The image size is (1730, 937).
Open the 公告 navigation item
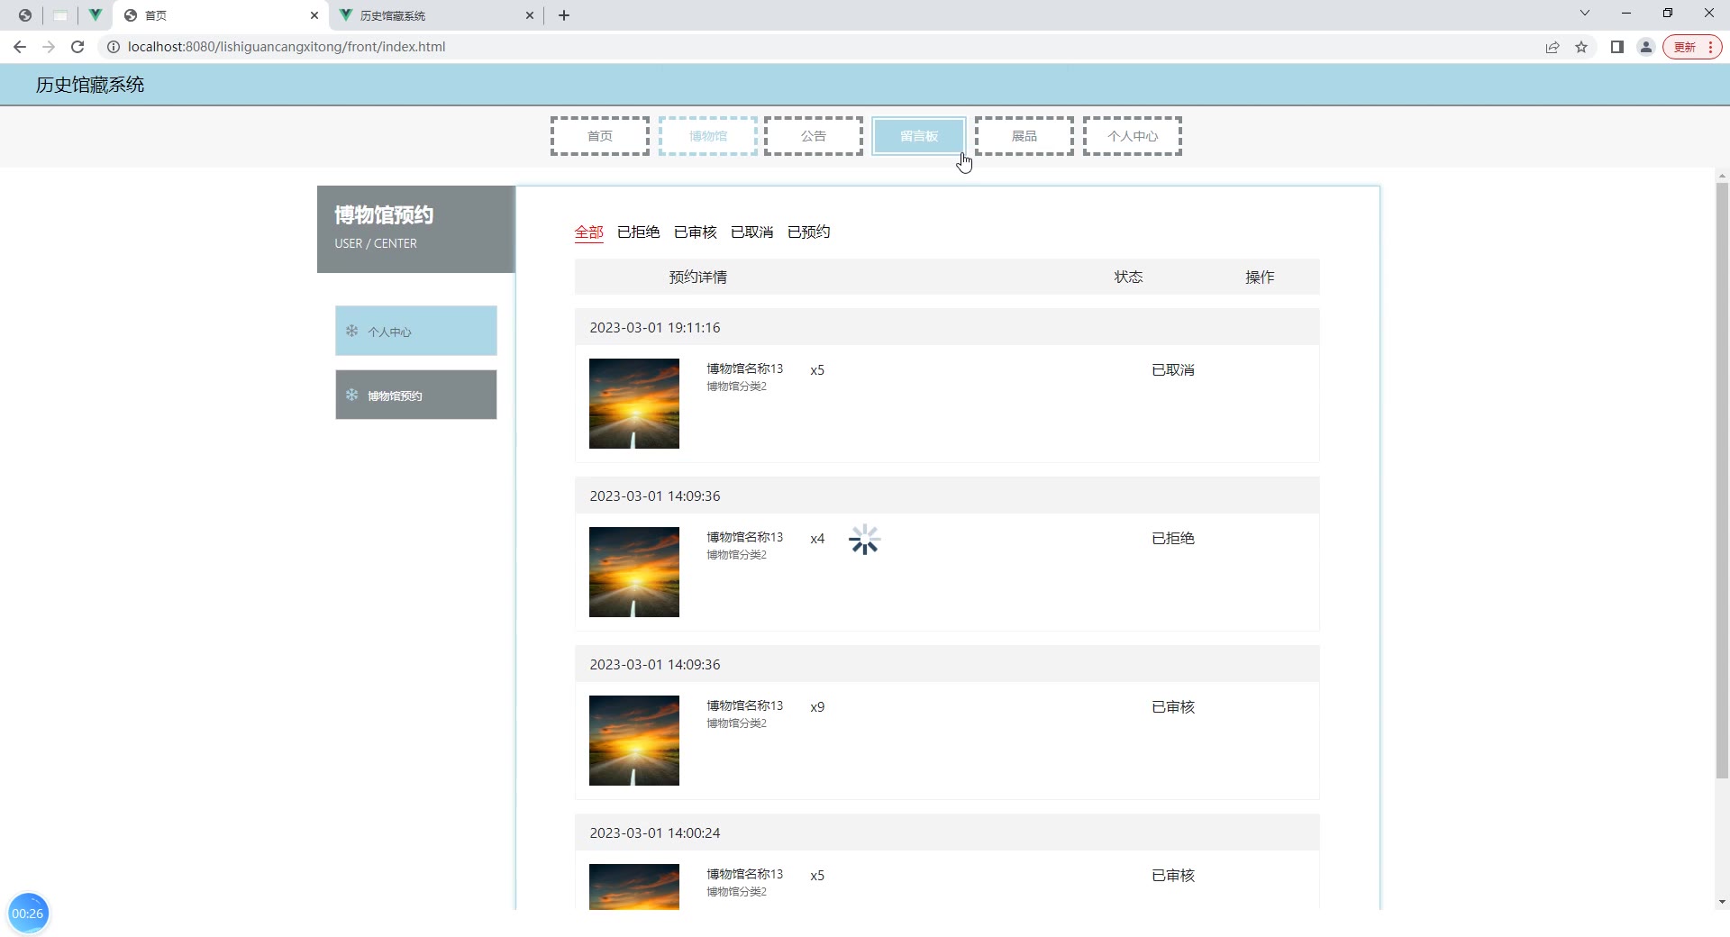tap(814, 136)
